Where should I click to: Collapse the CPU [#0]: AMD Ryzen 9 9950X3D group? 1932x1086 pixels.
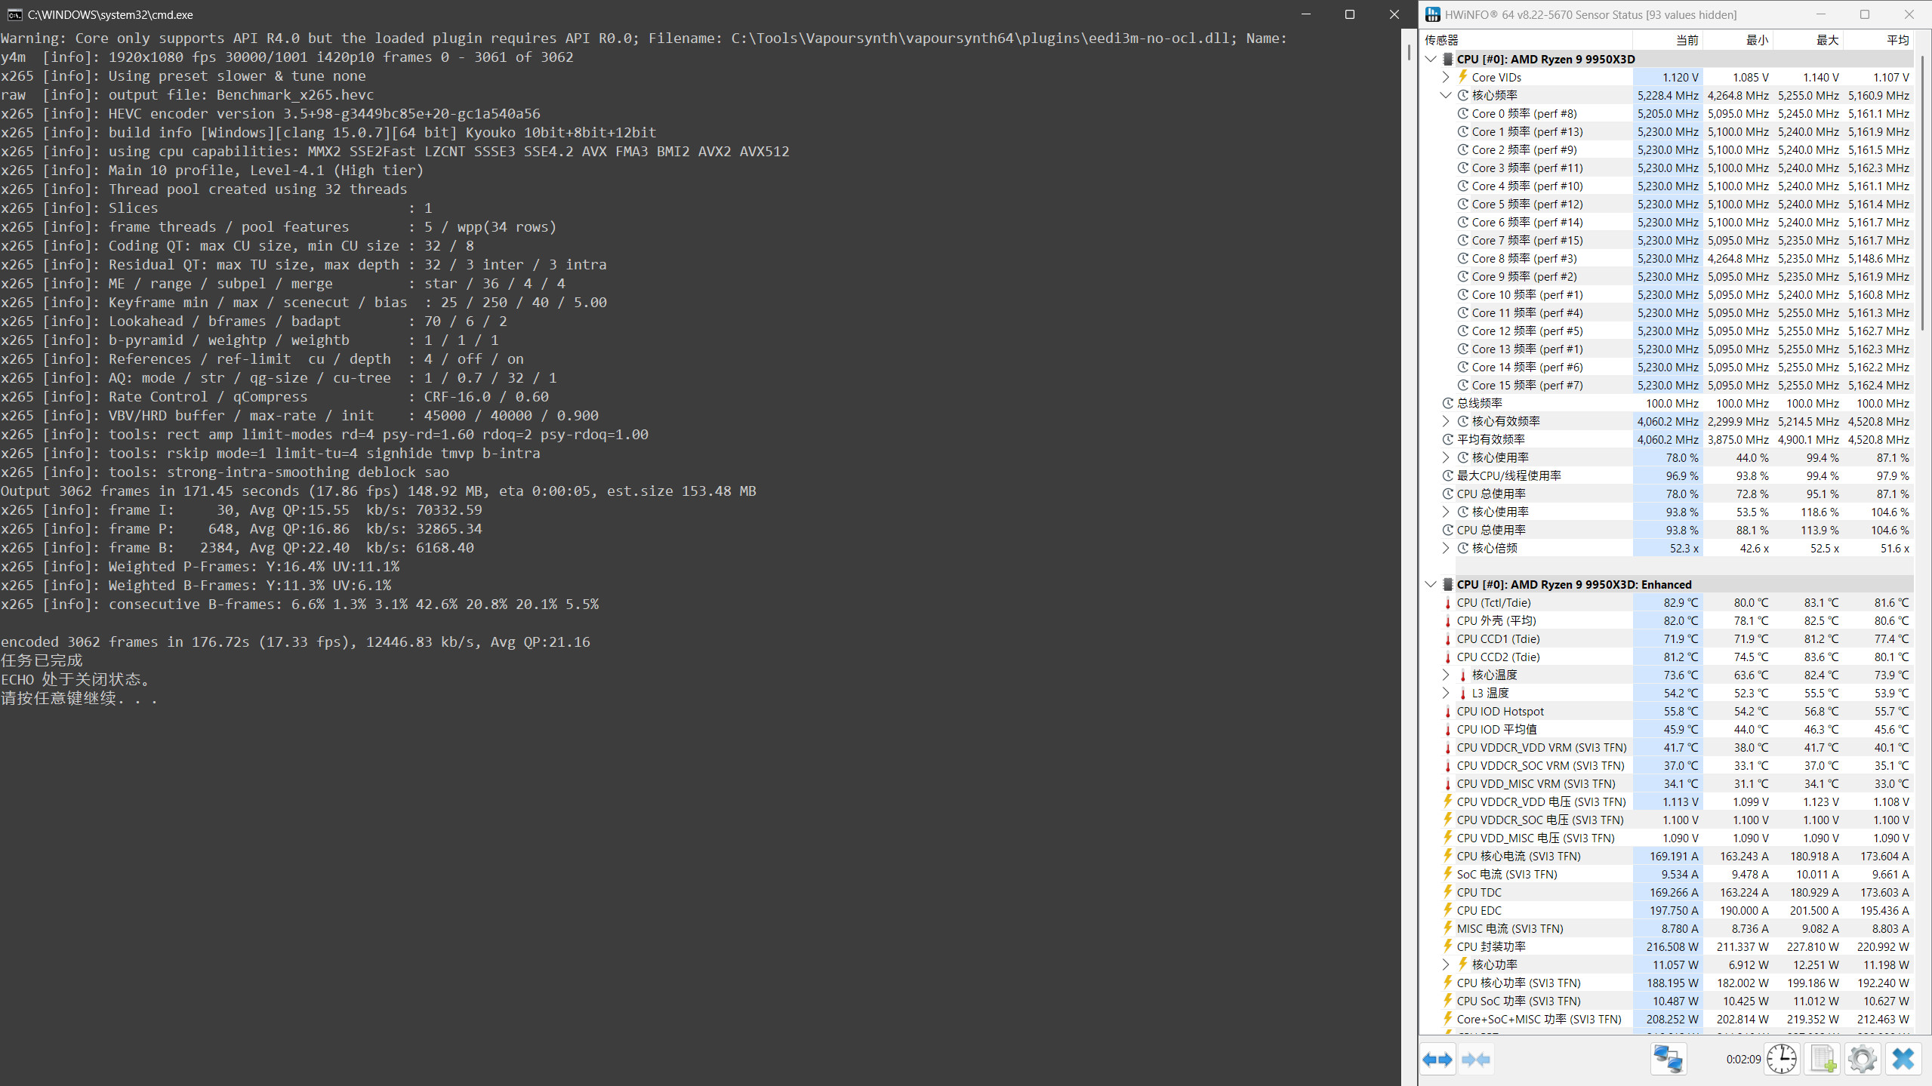click(1431, 59)
